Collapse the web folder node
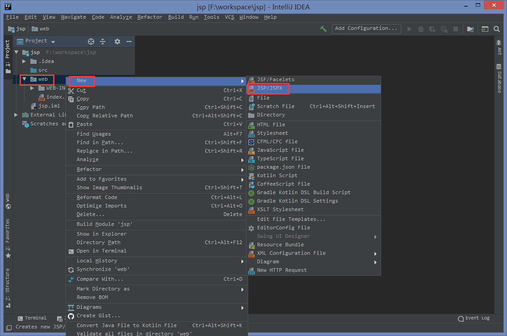This screenshot has width=507, height=336. 24,79
